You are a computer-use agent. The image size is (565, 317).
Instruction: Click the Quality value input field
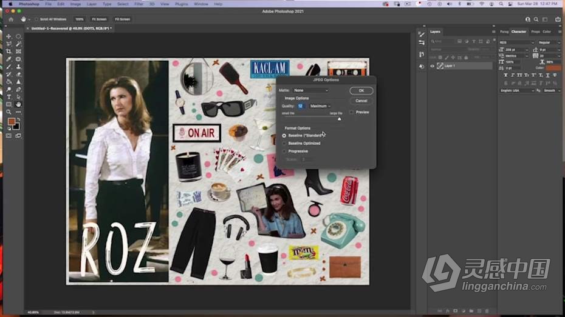pyautogui.click(x=301, y=106)
